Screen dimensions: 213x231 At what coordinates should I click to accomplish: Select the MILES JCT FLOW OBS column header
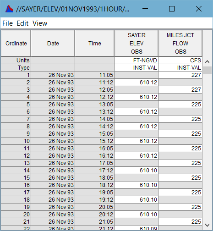coord(180,43)
